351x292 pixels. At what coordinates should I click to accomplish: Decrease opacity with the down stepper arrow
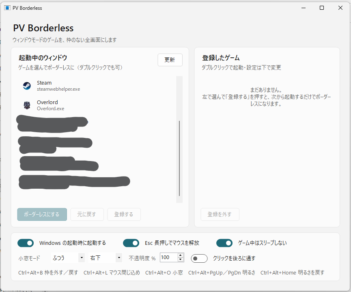181,259
